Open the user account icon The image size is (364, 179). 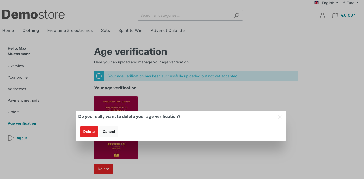(323, 15)
